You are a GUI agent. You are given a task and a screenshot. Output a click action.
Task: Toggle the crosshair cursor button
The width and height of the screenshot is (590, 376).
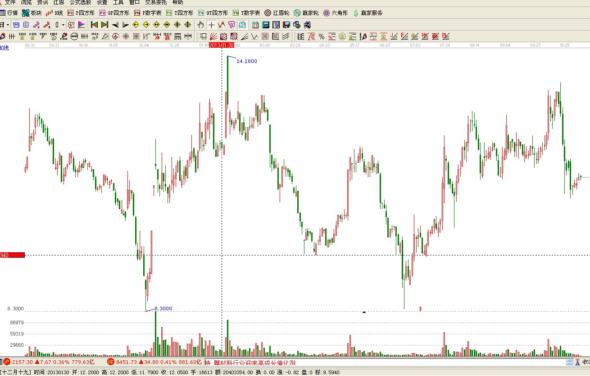tap(211, 25)
